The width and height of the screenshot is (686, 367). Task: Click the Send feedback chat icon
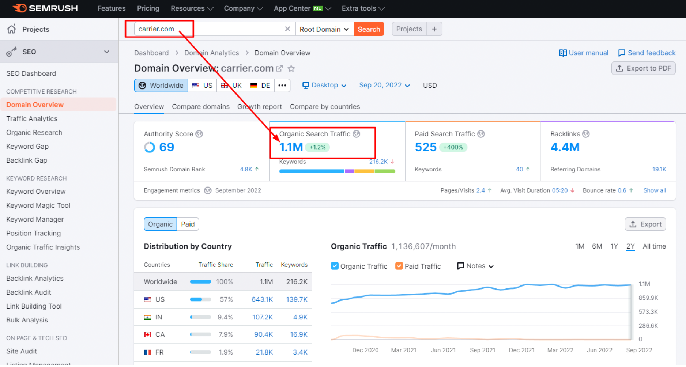(622, 53)
